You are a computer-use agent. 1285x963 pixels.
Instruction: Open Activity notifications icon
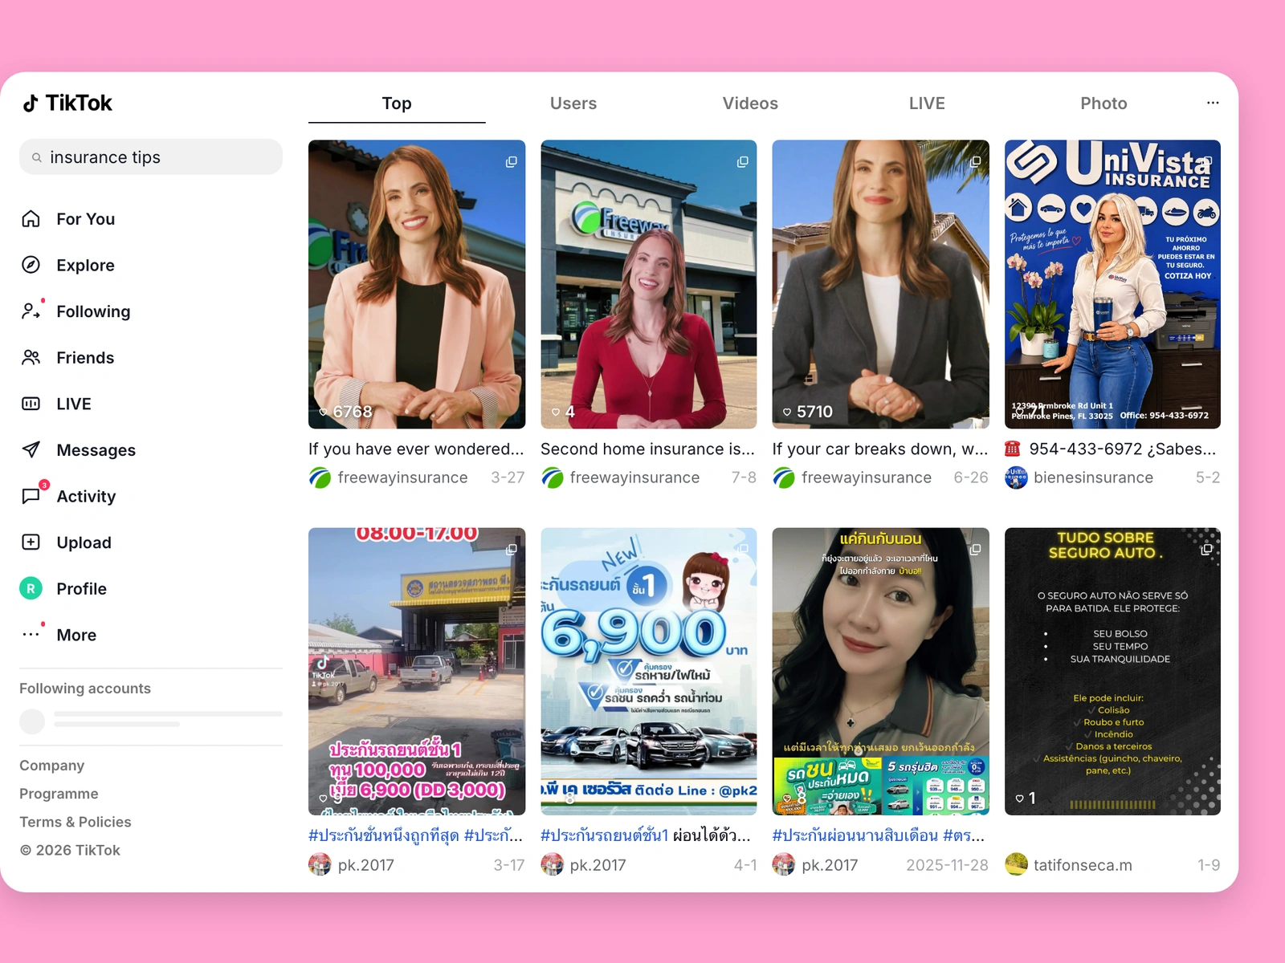[x=31, y=496]
